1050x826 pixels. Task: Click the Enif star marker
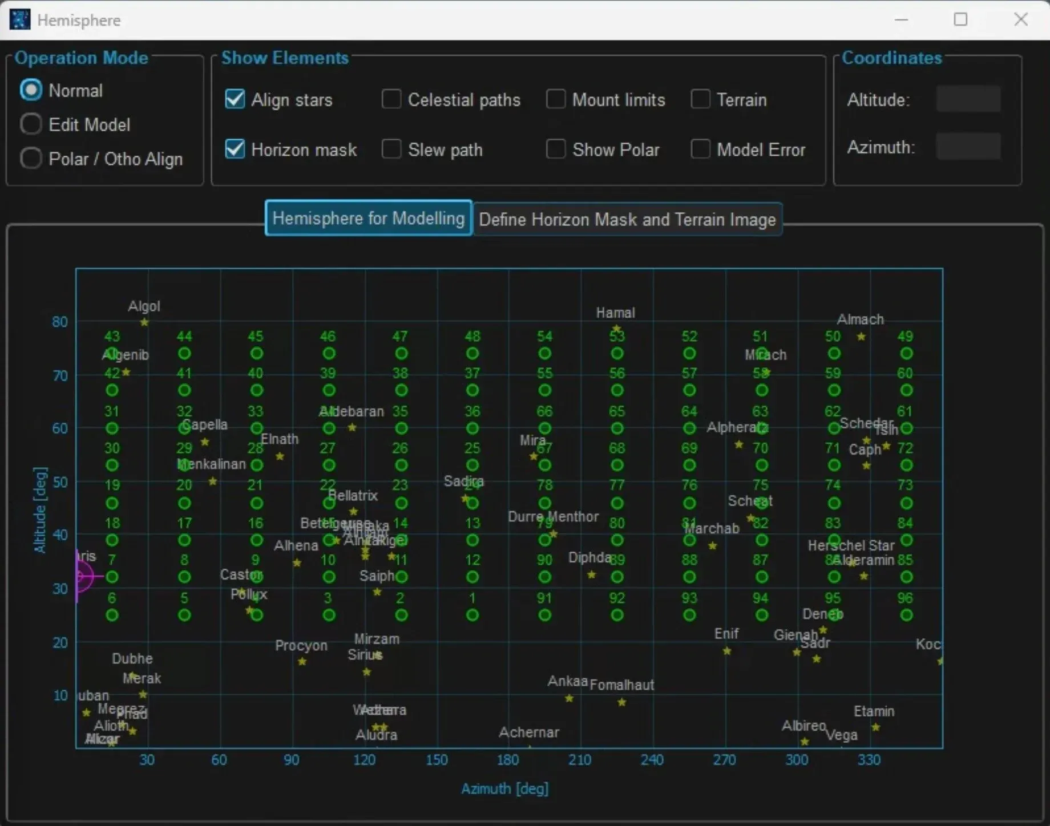(726, 651)
